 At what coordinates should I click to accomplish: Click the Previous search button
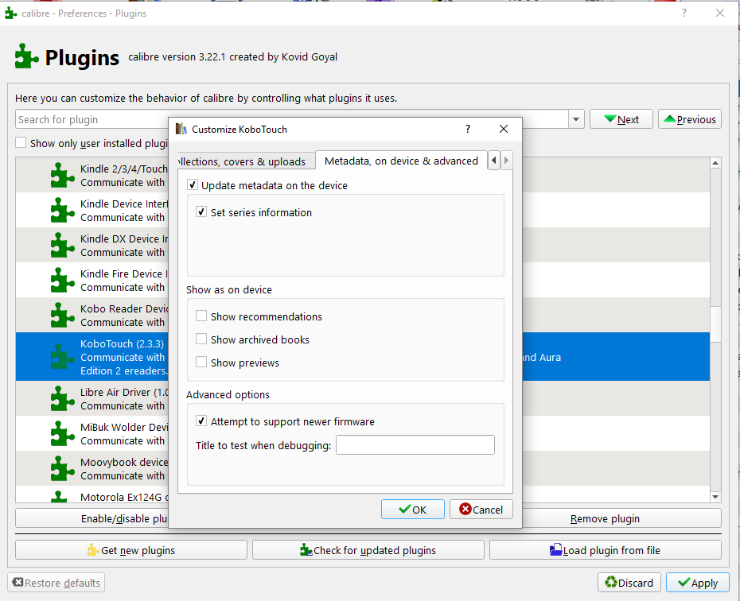pyautogui.click(x=690, y=119)
